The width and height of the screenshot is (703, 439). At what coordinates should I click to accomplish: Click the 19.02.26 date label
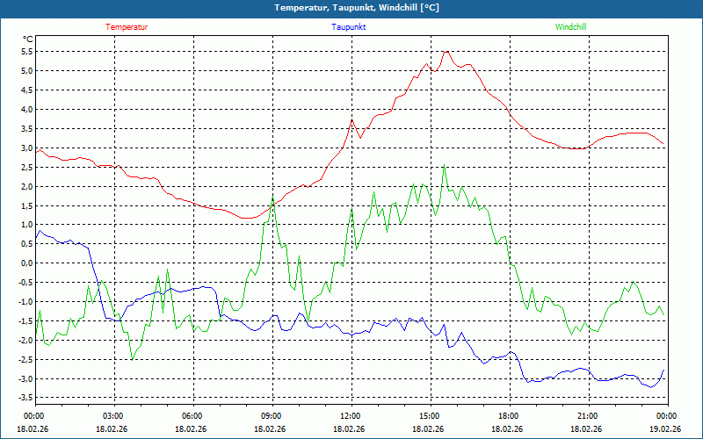pos(664,428)
